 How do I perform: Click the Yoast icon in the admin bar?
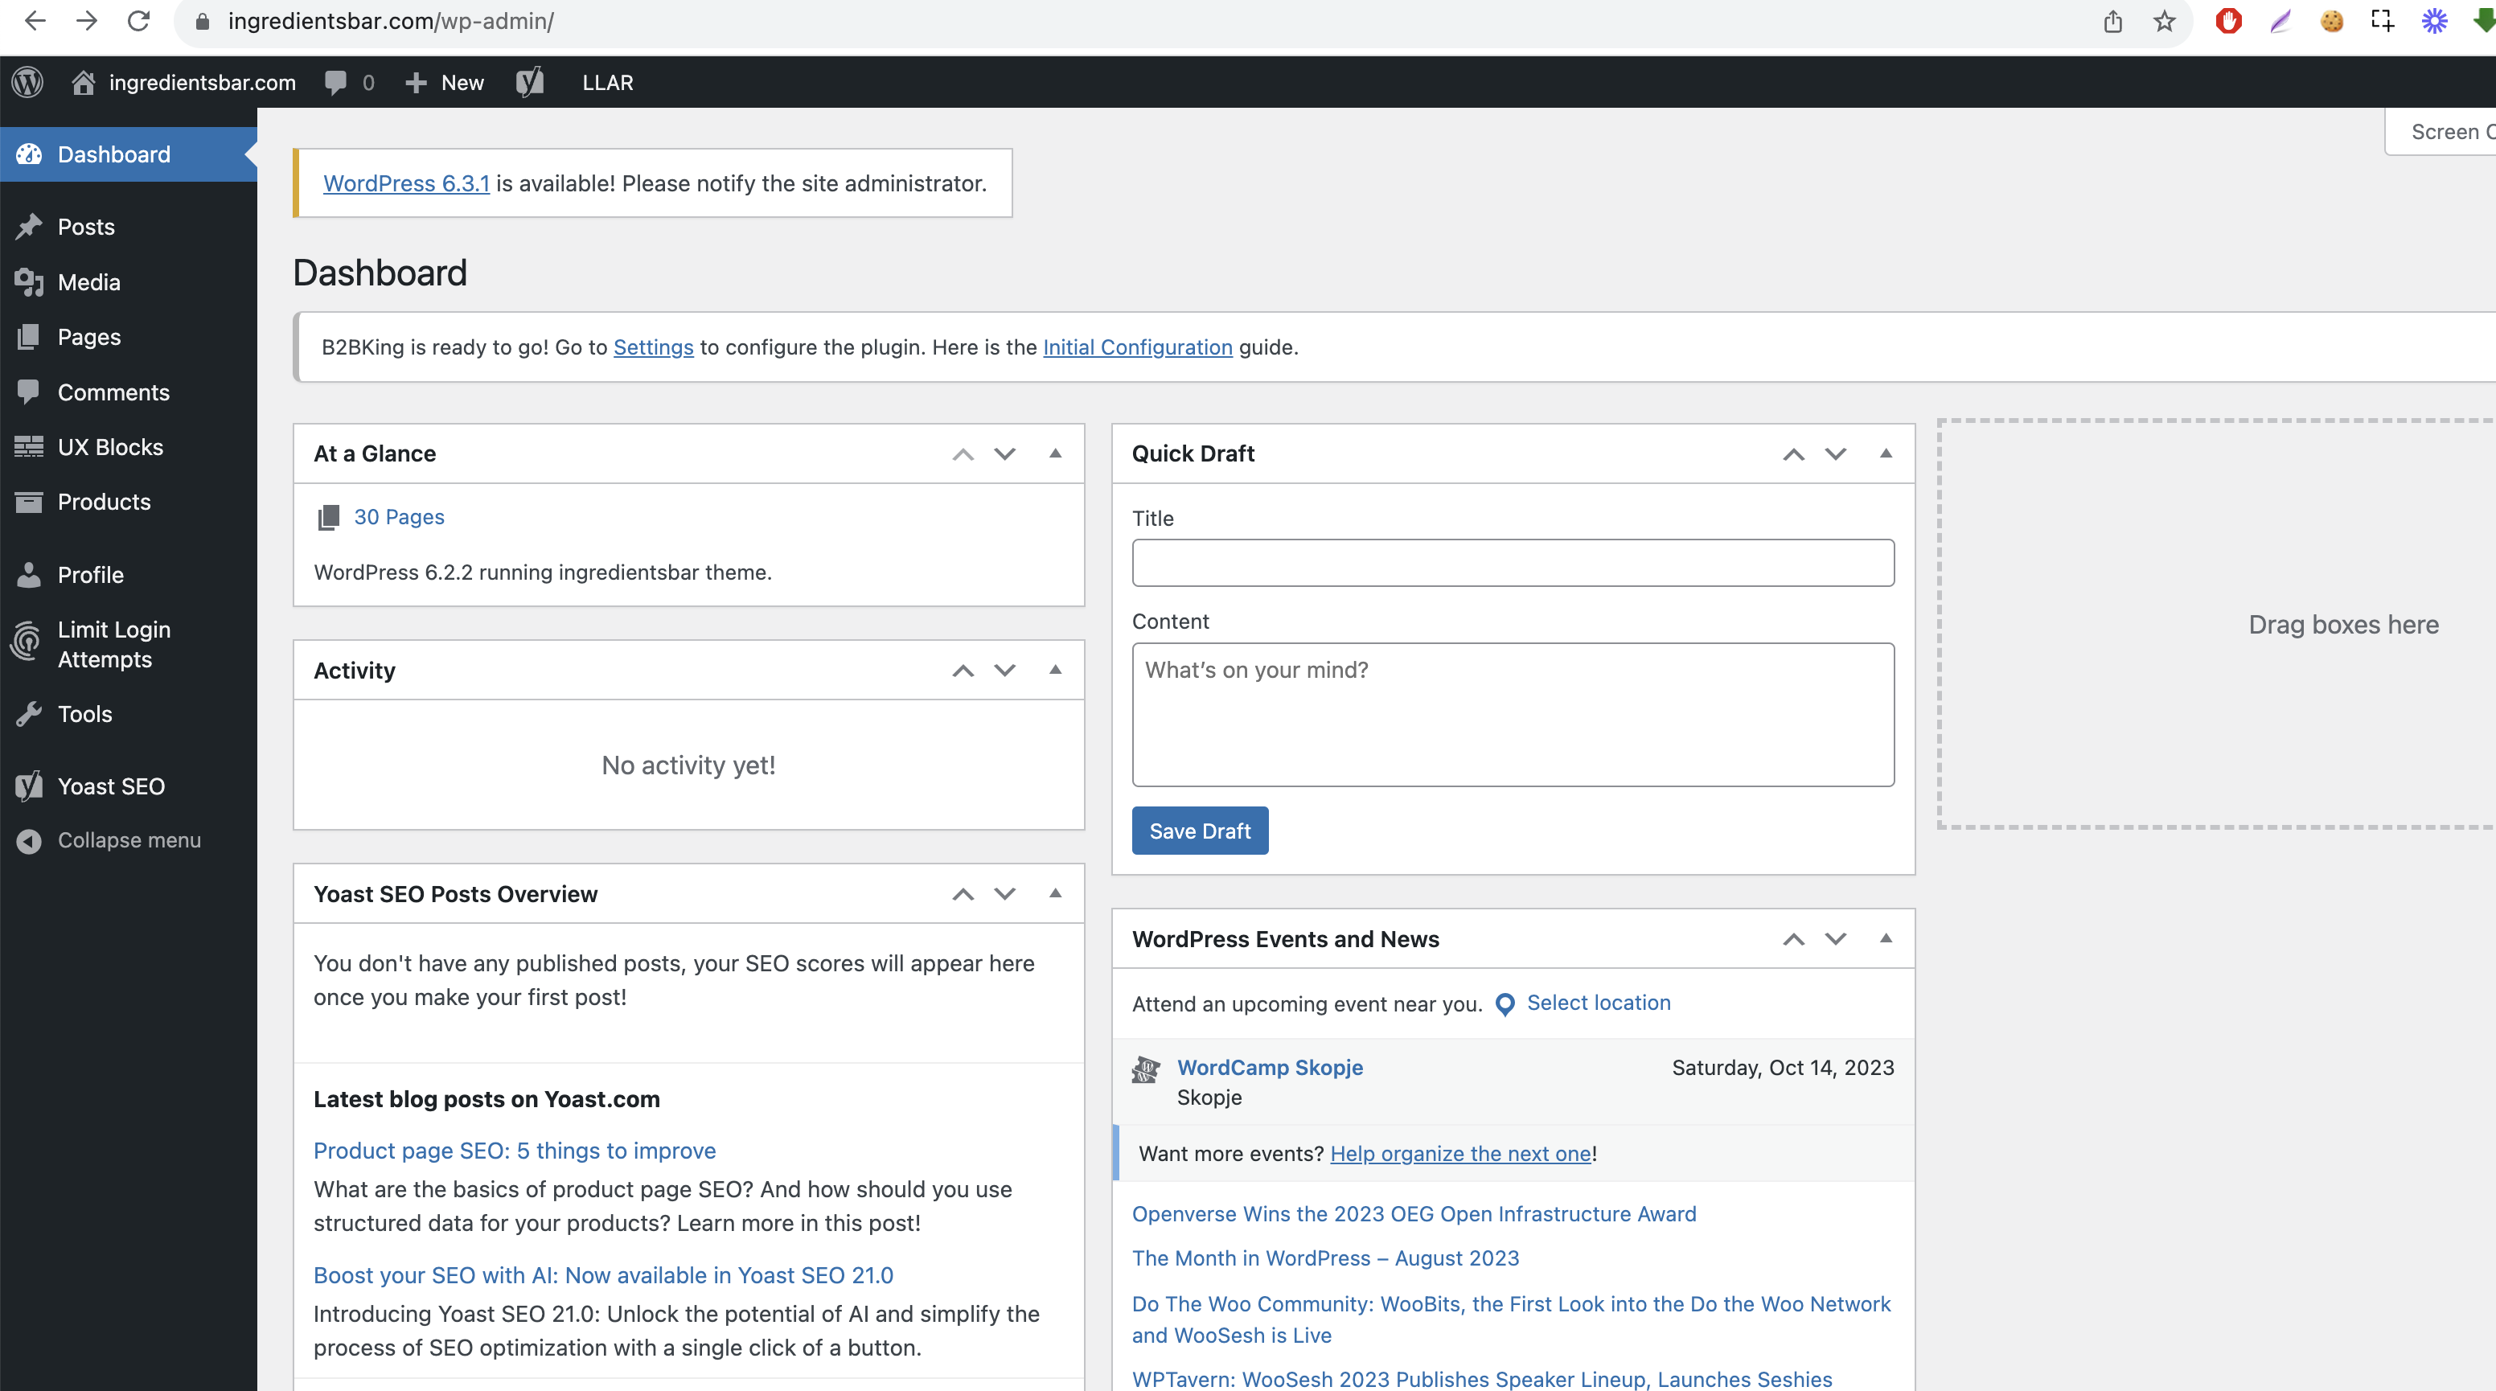529,82
